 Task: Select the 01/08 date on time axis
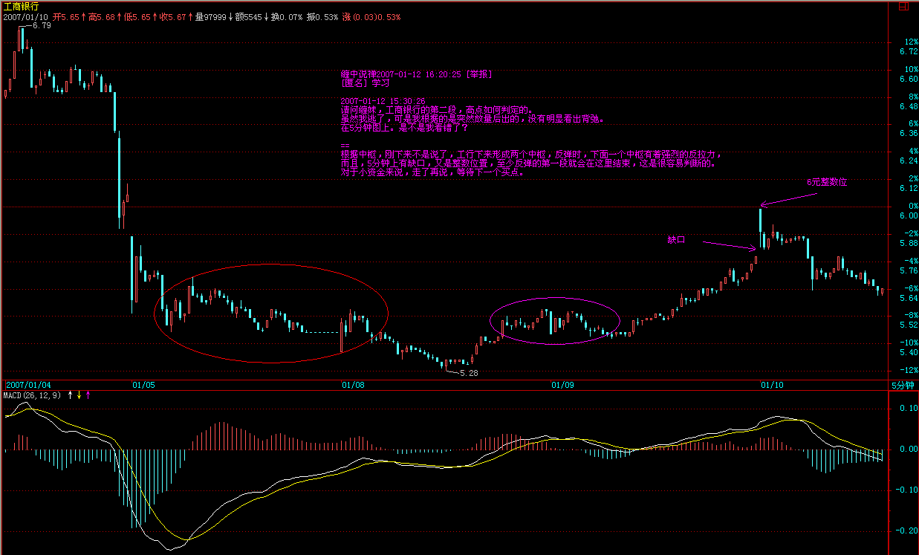click(x=353, y=385)
